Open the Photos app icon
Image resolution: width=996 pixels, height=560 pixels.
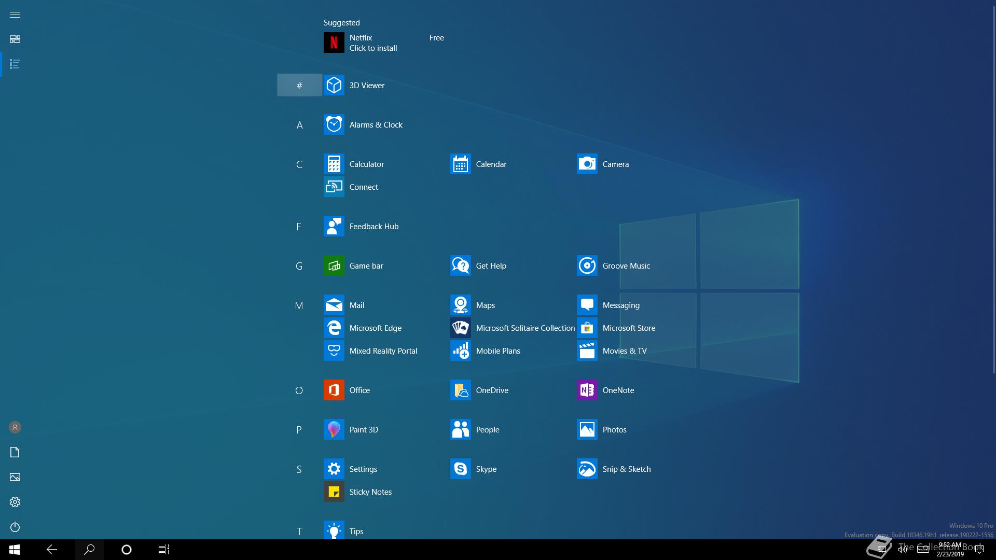587,429
